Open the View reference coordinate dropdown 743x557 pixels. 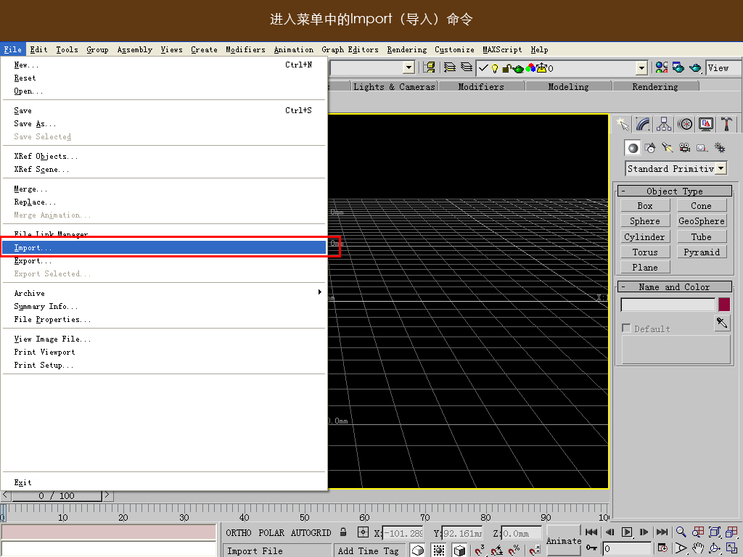click(x=722, y=67)
